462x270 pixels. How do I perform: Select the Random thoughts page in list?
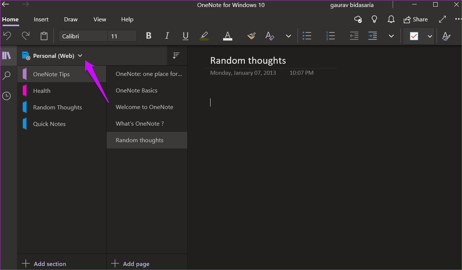tap(147, 140)
